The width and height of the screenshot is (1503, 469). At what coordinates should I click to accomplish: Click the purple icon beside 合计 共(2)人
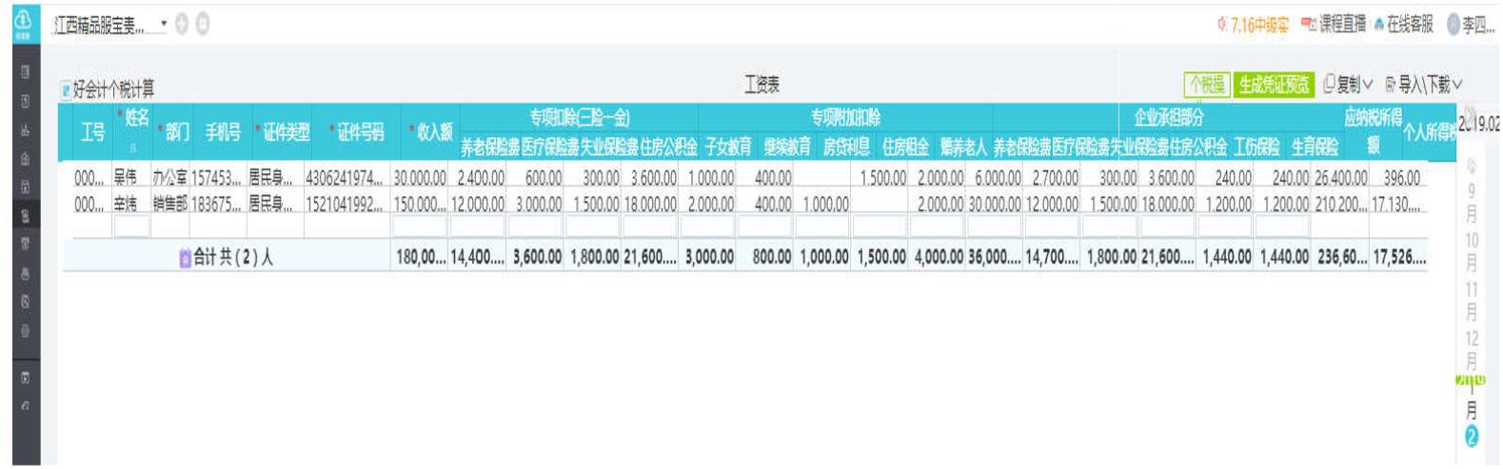coord(185,258)
